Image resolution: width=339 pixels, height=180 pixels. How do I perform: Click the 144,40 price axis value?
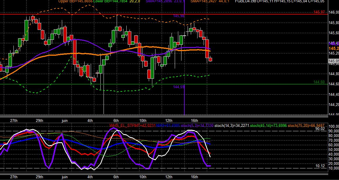pos(333,94)
